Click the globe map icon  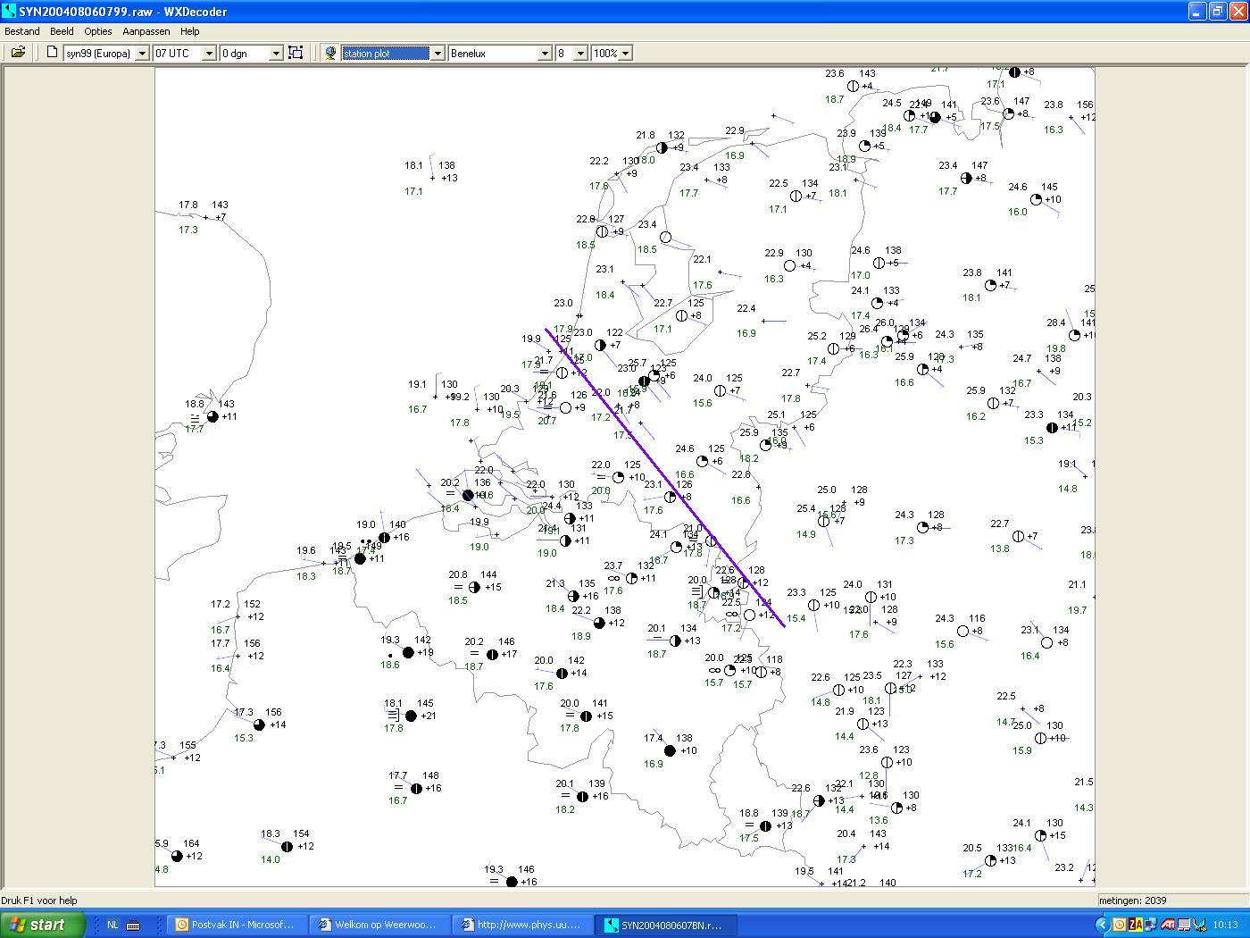pos(330,53)
